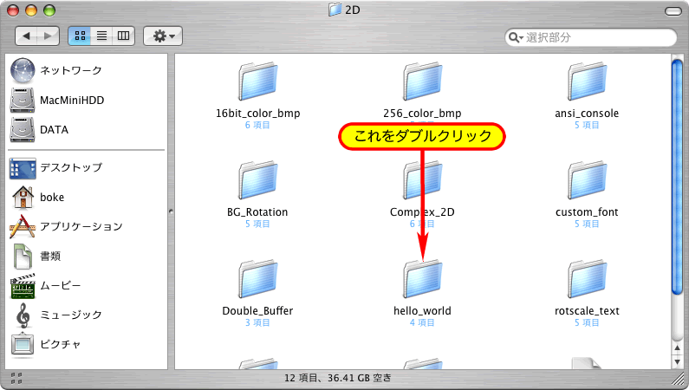Switch to column view mode
Image resolution: width=689 pixels, height=390 pixels.
click(x=123, y=36)
